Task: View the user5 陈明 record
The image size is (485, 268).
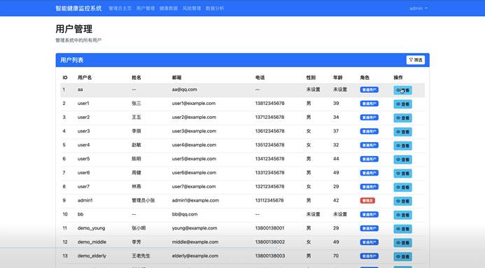Action: point(402,160)
